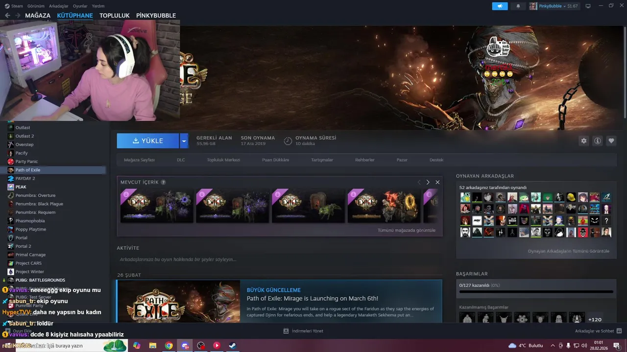
Task: Click the first unearned achievement icon
Action: [x=467, y=319]
